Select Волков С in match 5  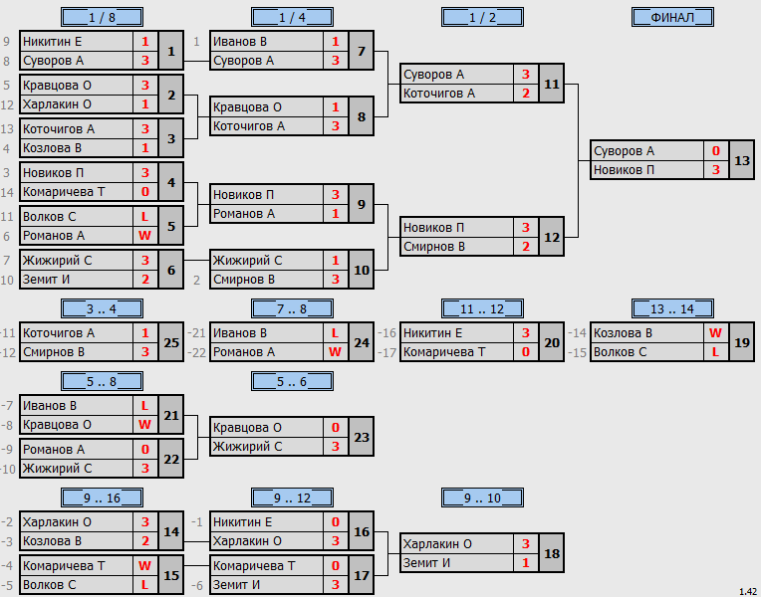coord(77,216)
